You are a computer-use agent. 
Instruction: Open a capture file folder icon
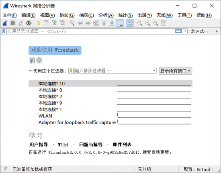click(x=38, y=23)
